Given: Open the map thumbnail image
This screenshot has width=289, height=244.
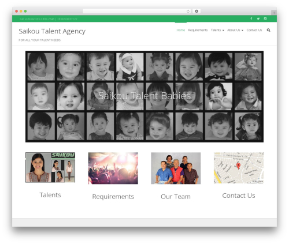Looking at the screenshot, I should point(239,168).
